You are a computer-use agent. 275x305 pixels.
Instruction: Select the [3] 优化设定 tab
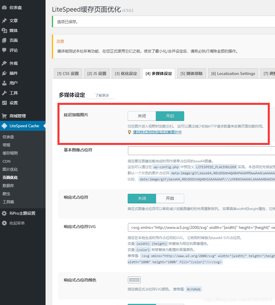[126, 73]
